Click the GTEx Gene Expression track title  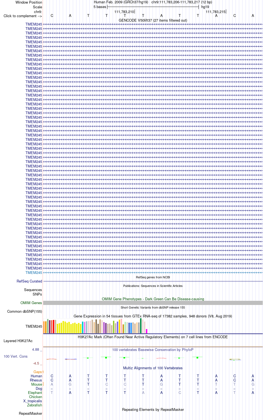[x=153, y=316]
